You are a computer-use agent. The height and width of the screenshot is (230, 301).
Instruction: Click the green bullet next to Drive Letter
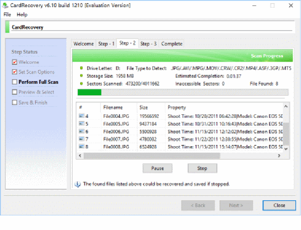click(81, 68)
